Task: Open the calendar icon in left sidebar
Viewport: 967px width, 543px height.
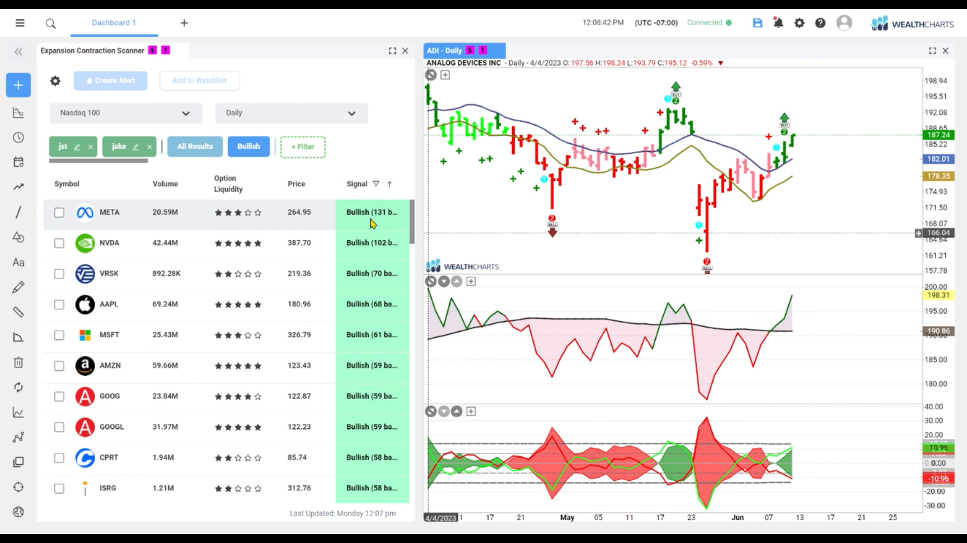Action: (x=18, y=162)
